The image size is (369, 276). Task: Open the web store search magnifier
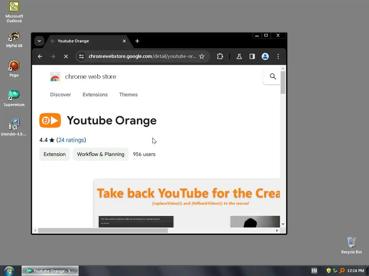coord(273,77)
